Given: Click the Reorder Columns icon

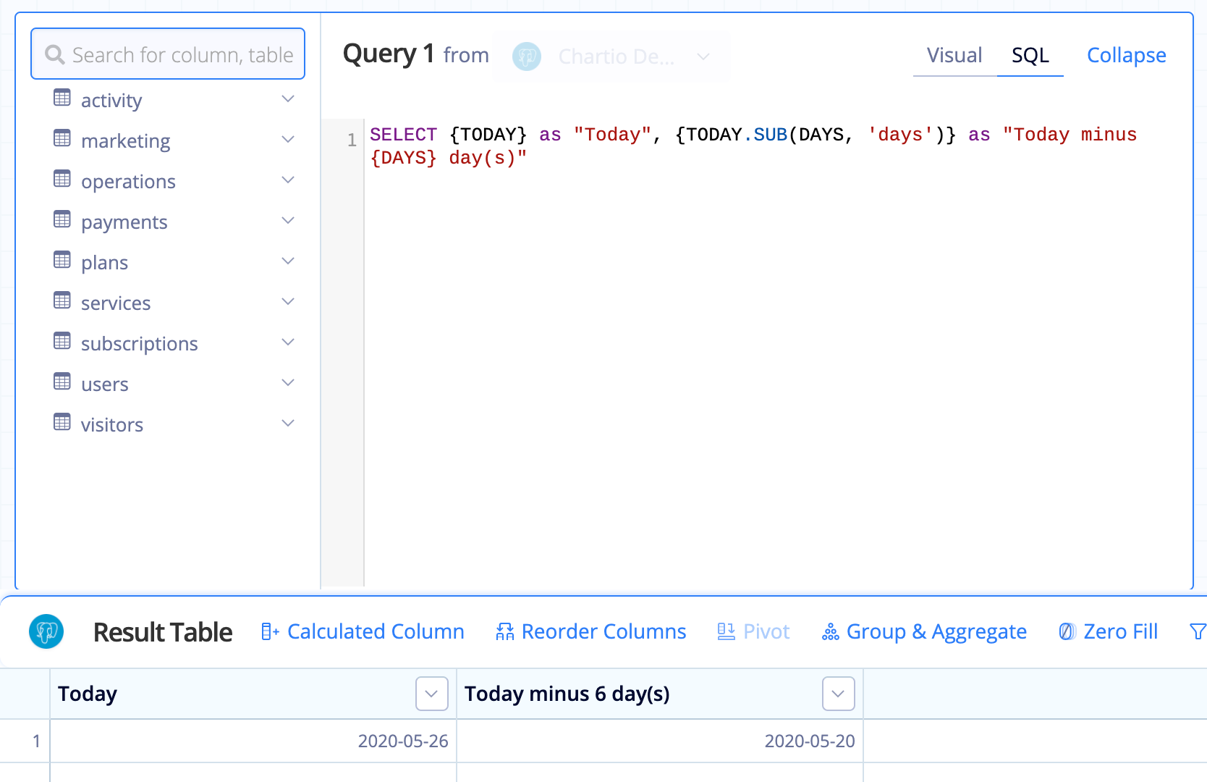Looking at the screenshot, I should (x=507, y=631).
